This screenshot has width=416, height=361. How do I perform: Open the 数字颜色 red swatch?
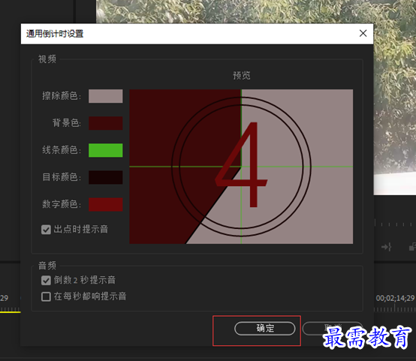tap(106, 204)
